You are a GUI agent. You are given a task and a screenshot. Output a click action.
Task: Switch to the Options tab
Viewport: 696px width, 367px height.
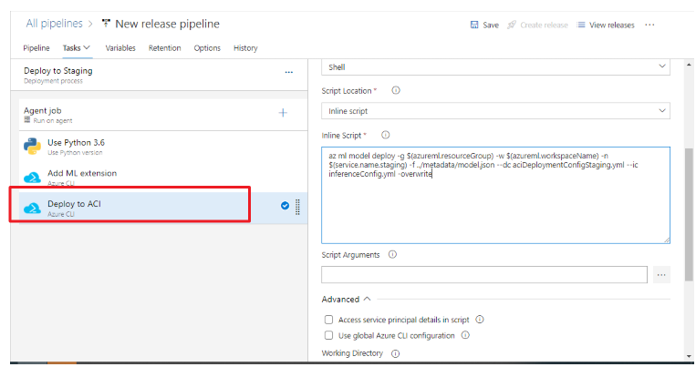[207, 48]
